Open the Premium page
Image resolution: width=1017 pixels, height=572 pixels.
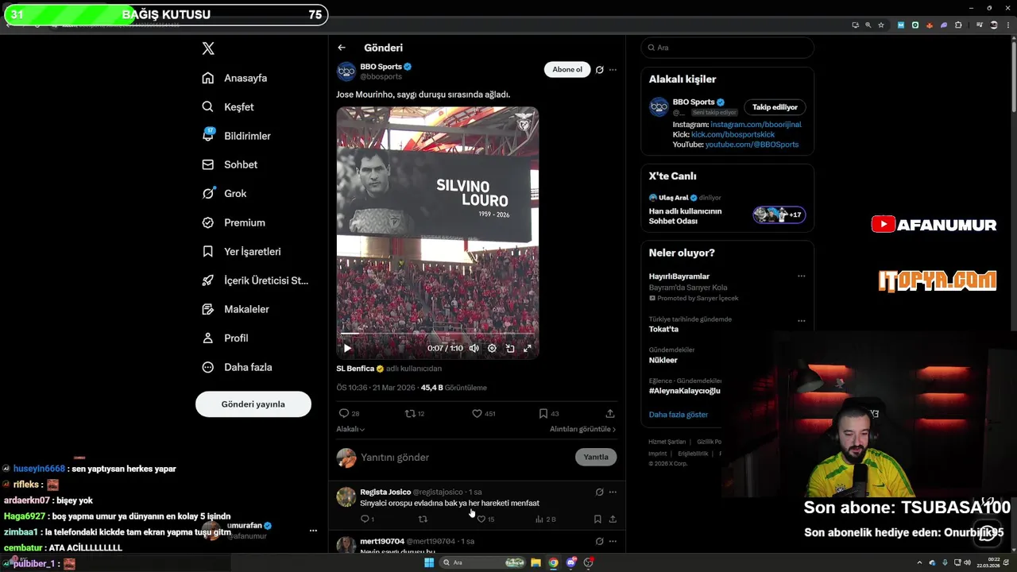point(234,222)
